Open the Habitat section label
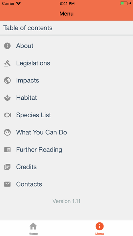The width and height of the screenshot is (133, 236). (x=26, y=98)
